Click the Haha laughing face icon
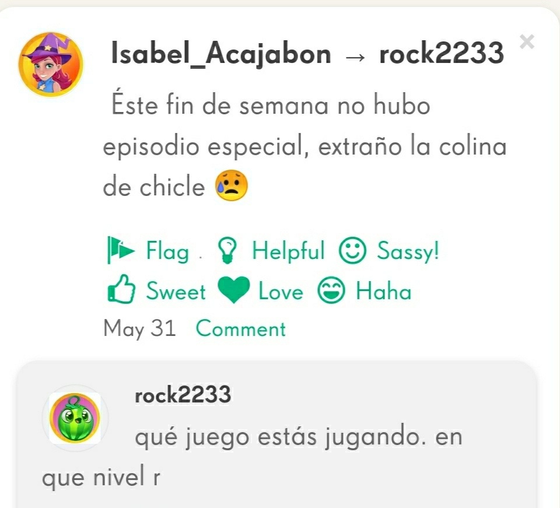 tap(331, 290)
